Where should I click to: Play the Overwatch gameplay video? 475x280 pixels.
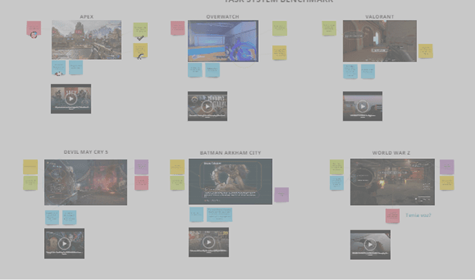(x=207, y=106)
